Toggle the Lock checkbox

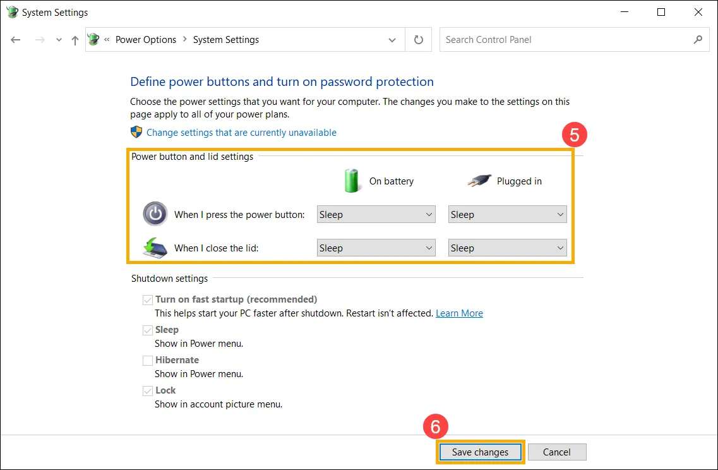tap(147, 390)
